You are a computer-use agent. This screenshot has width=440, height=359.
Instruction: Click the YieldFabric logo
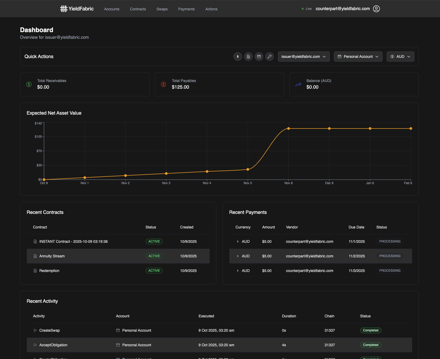(77, 8)
